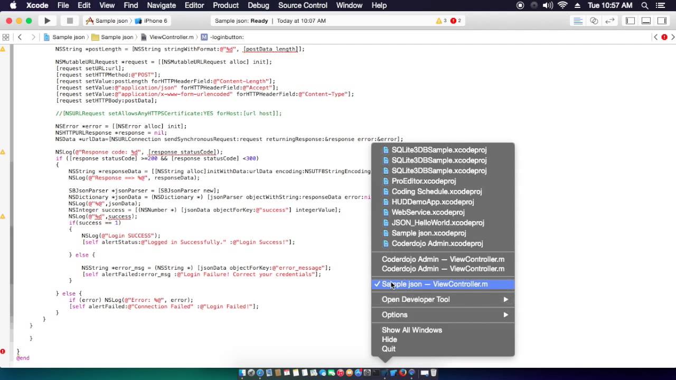
Task: Show the Version editor
Action: tap(610, 21)
